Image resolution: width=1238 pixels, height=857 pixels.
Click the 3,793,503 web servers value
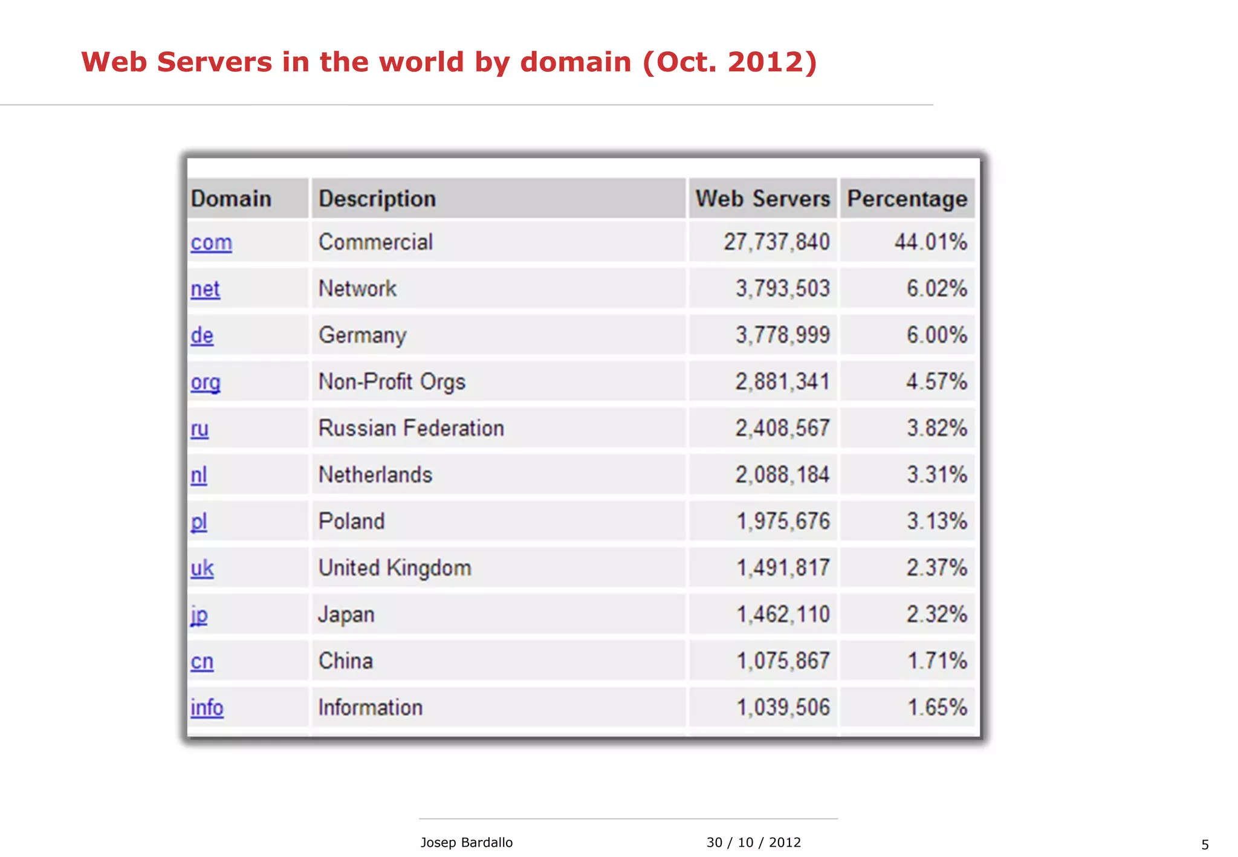coord(783,288)
